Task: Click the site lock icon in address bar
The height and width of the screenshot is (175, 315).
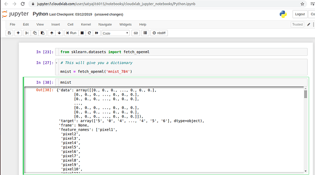Action: pyautogui.click(x=33, y=4)
